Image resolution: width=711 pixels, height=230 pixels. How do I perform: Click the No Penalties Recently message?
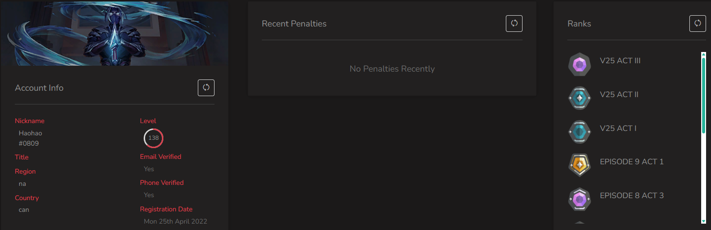(392, 69)
